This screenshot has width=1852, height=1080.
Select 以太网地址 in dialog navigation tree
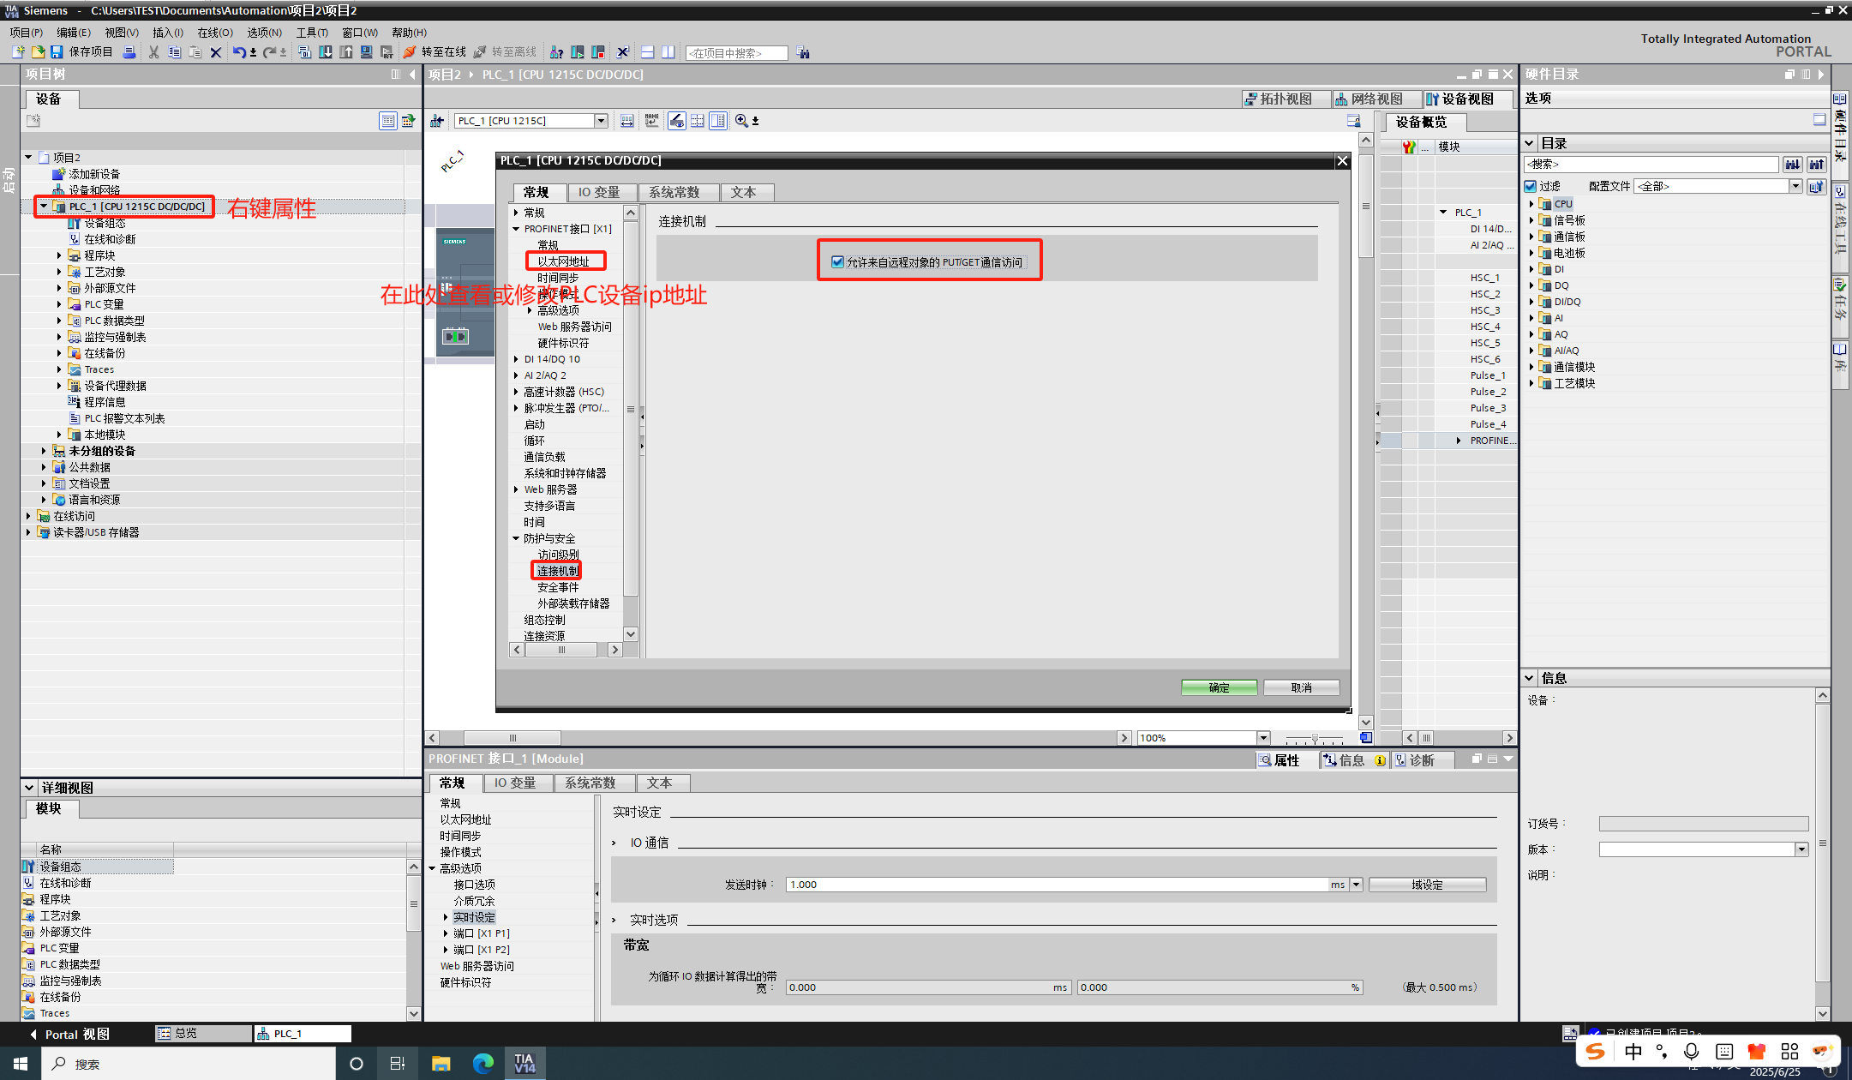coord(563,261)
